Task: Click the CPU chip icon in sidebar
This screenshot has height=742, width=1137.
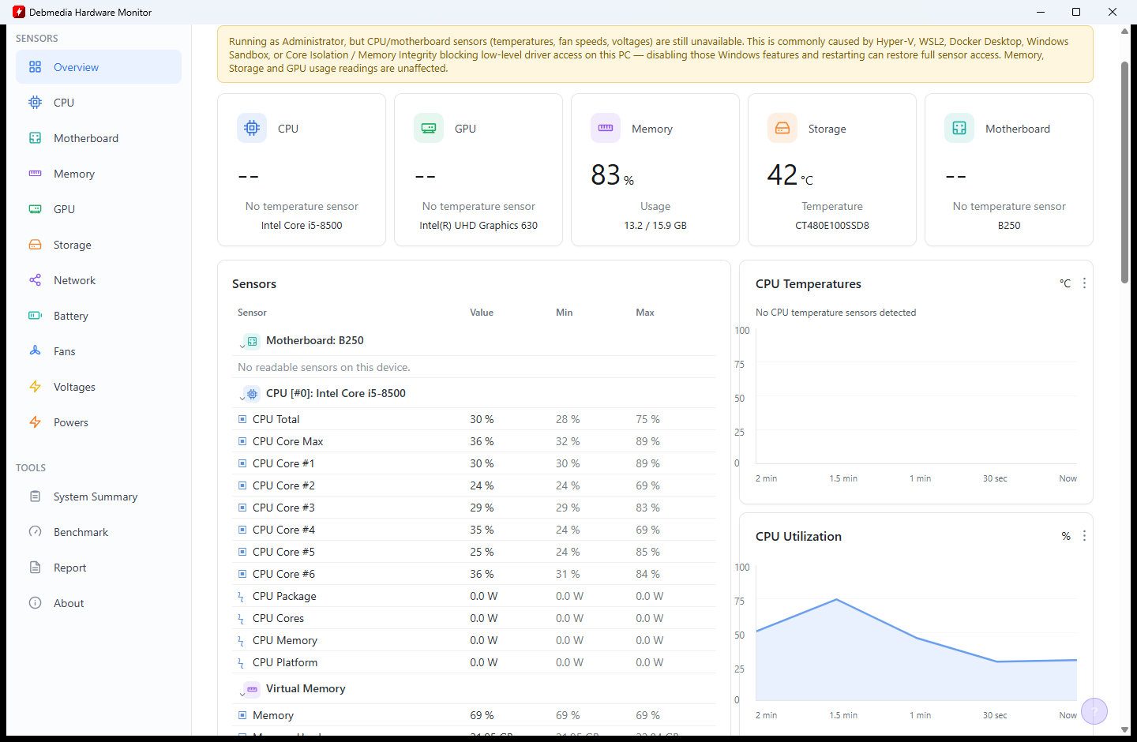Action: point(35,103)
